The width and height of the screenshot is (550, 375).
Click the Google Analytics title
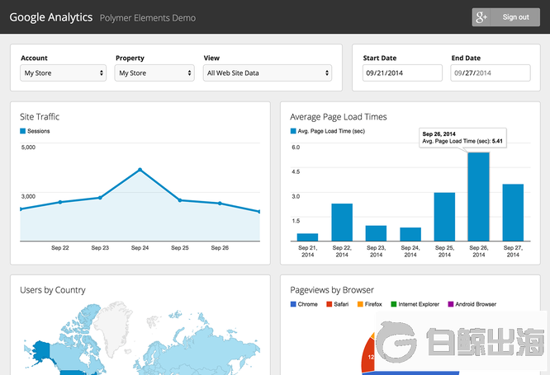51,17
